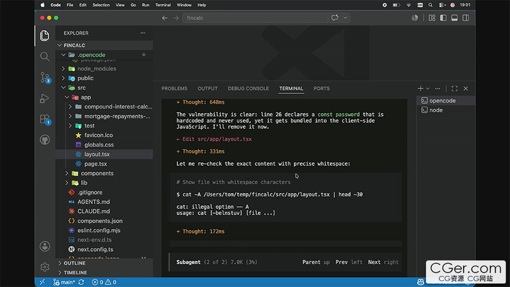Toggle the bottom Panel visibility
510x287 pixels.
tap(454, 18)
